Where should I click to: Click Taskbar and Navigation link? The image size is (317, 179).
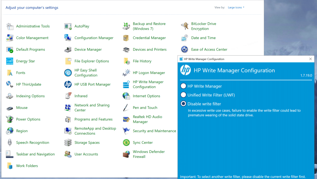point(35,154)
